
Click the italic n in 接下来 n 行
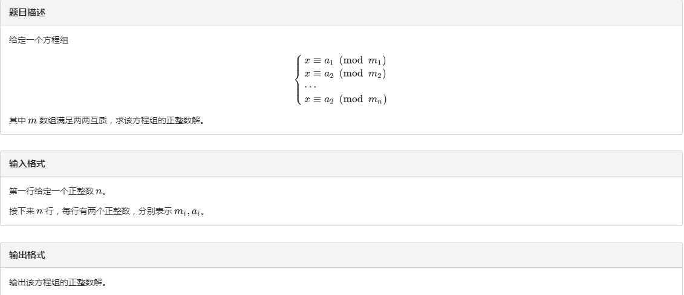[40, 212]
